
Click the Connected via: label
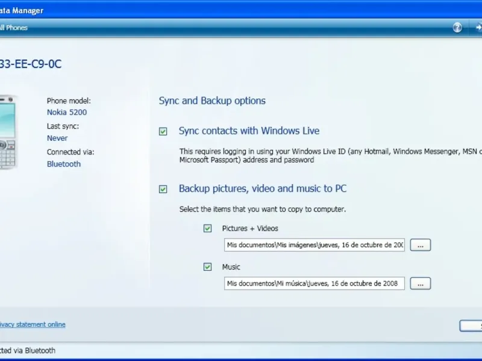70,152
